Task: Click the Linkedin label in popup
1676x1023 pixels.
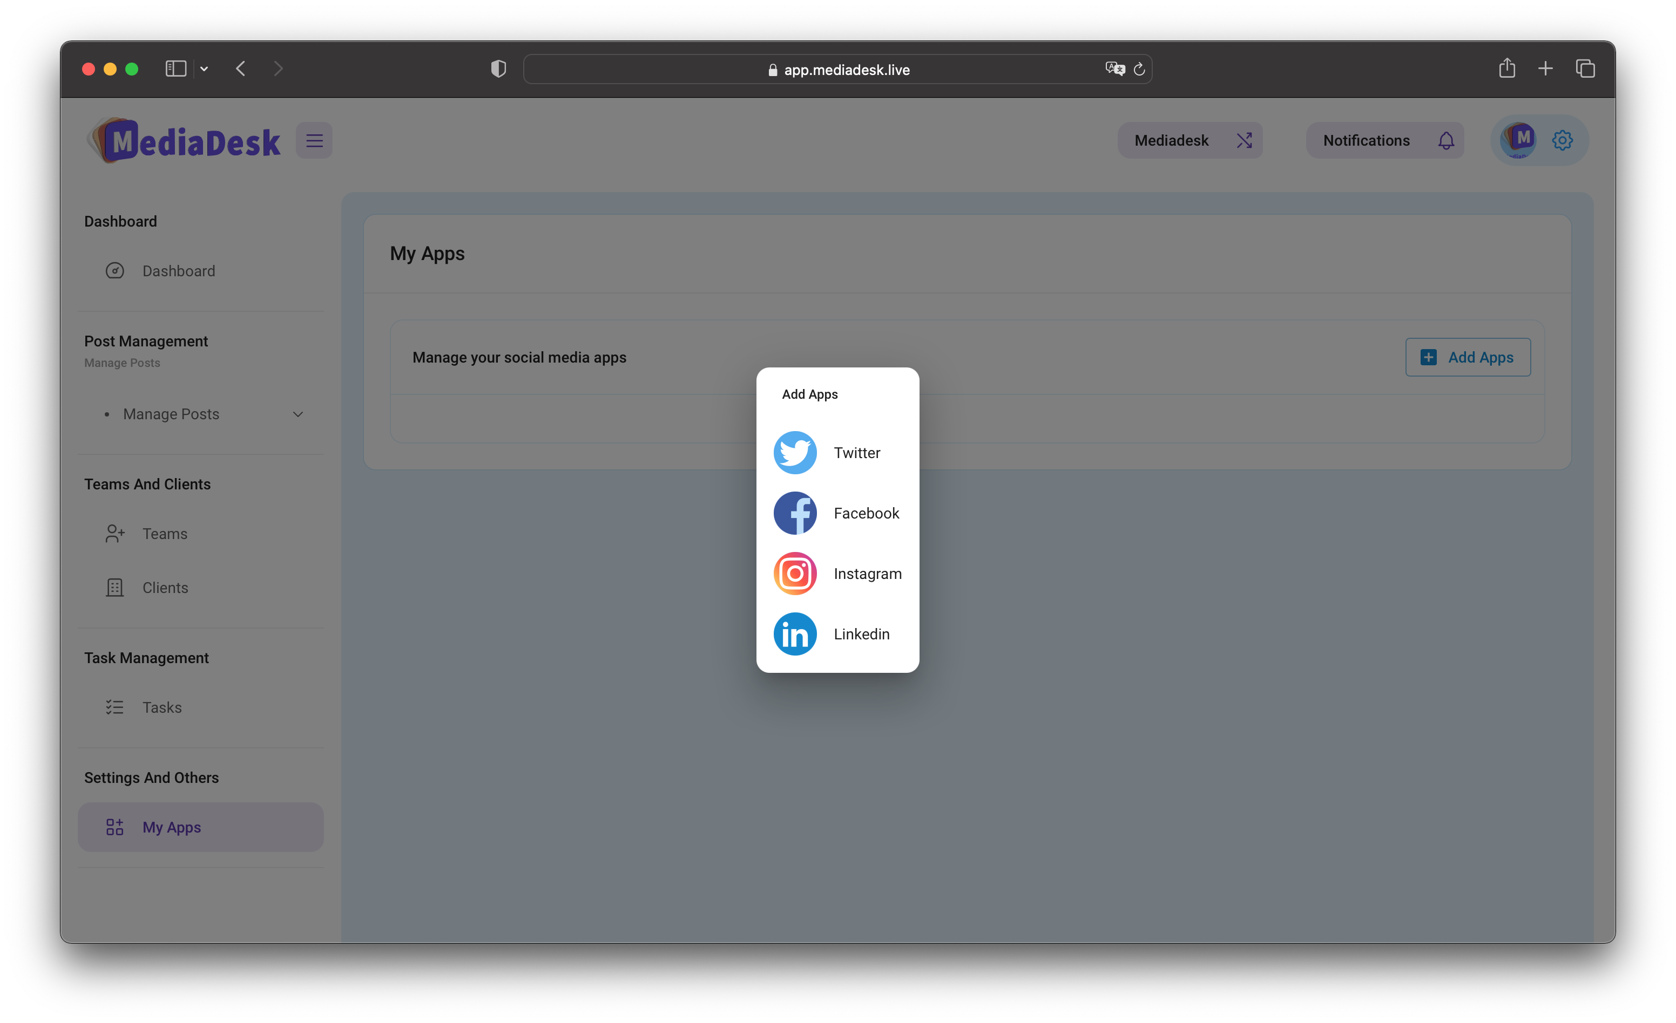Action: coord(861,634)
